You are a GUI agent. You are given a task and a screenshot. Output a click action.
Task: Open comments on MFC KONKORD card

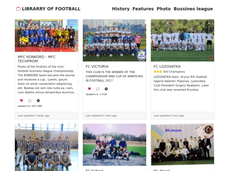pos(30,100)
